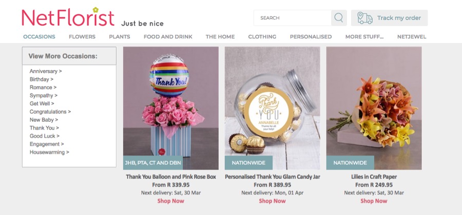Click the Track my order button
The image size is (462, 215).
click(399, 18)
